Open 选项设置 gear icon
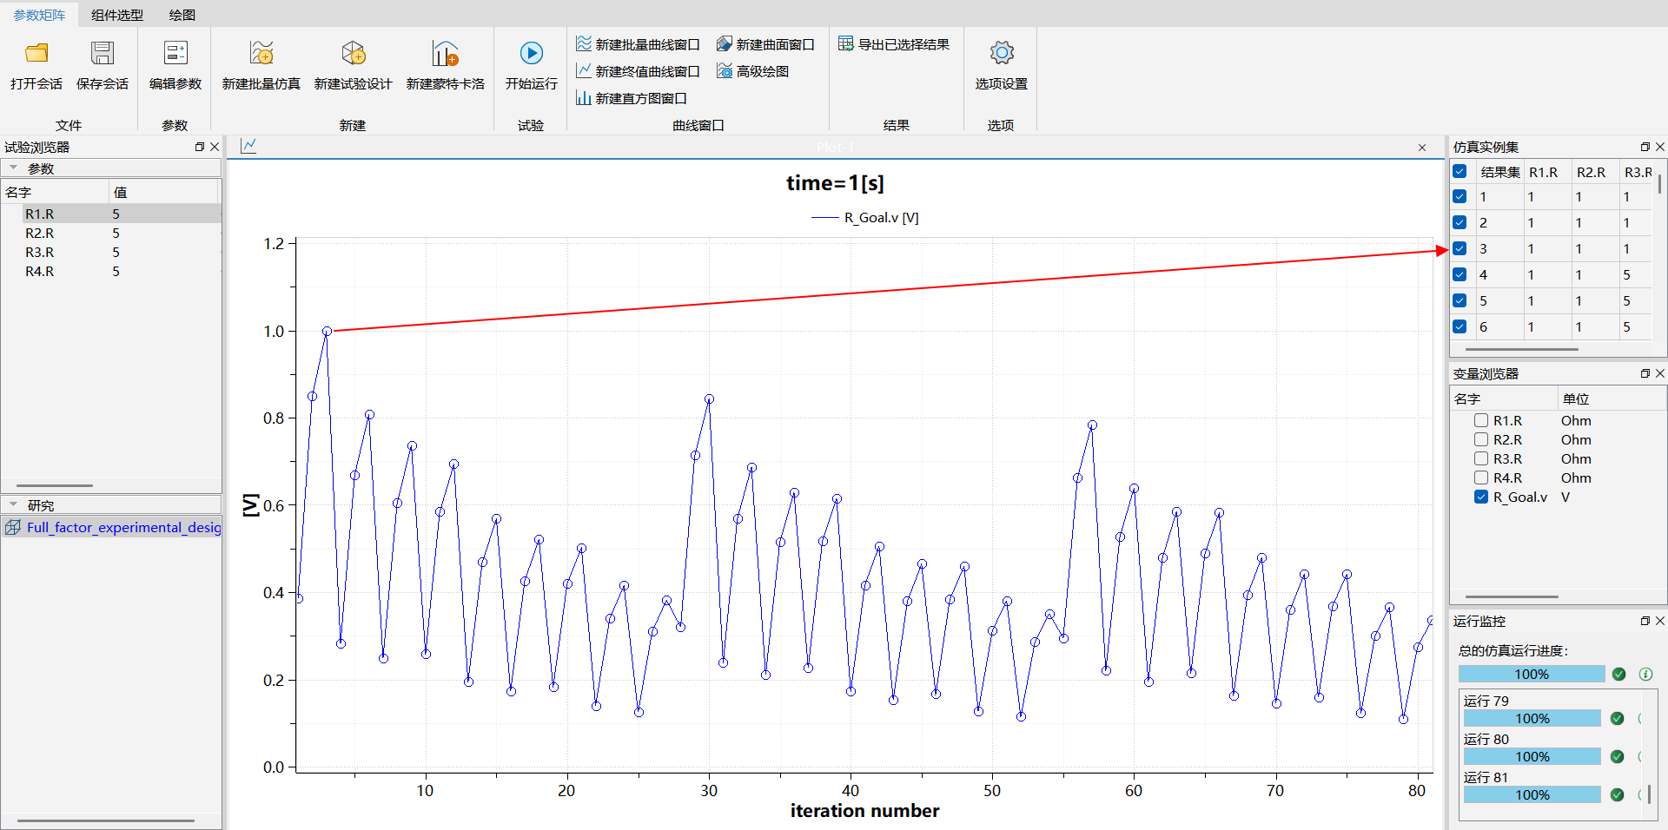The image size is (1668, 830). pyautogui.click(x=1002, y=54)
